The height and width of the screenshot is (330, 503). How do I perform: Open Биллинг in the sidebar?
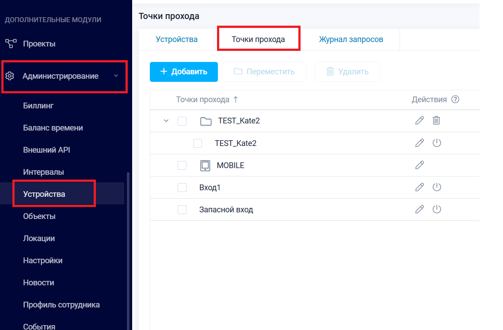click(38, 106)
